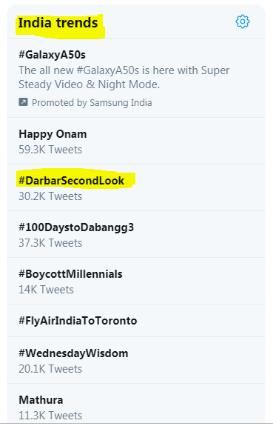This screenshot has width=273, height=426.
Task: Click Promoted by Samsung India label
Action: click(92, 103)
